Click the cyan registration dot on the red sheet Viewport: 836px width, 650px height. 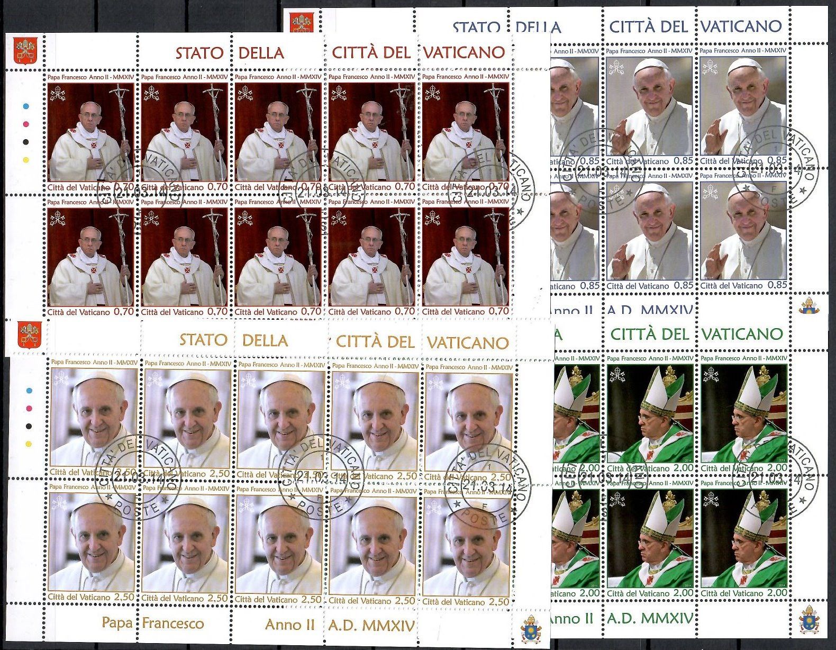click(25, 106)
